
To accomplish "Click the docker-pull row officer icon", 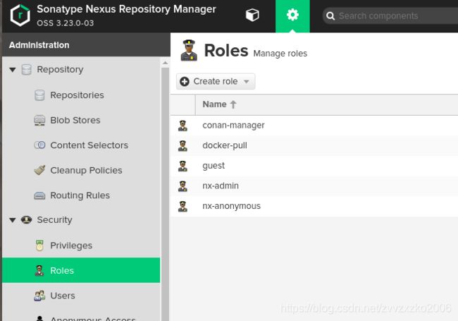I will coord(182,145).
